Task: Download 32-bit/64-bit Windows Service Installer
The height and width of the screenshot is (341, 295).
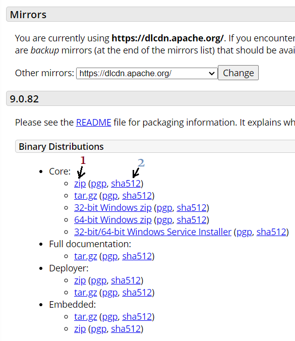Action: 153,232
